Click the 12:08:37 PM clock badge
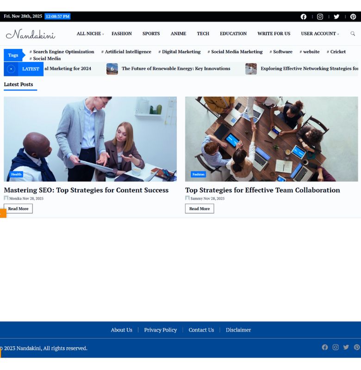Viewport: 361px width, 370px height. pos(57,17)
